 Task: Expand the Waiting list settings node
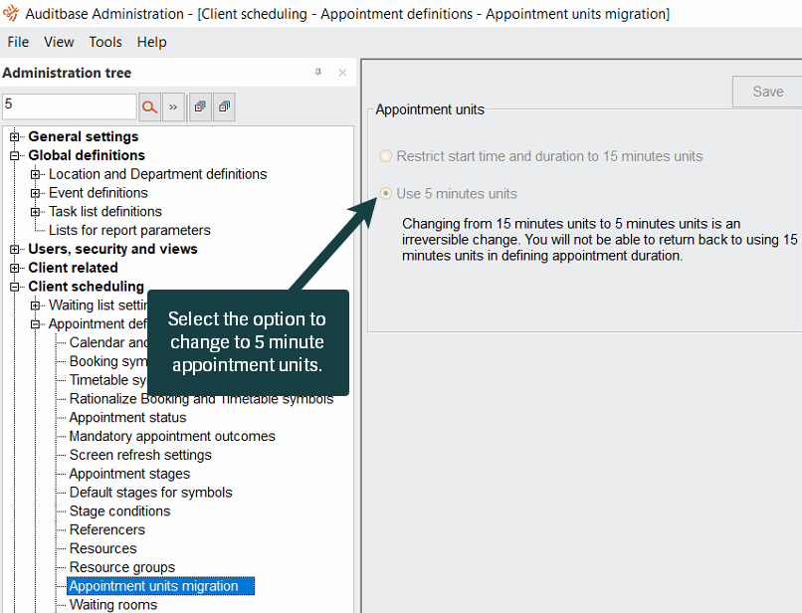(35, 306)
